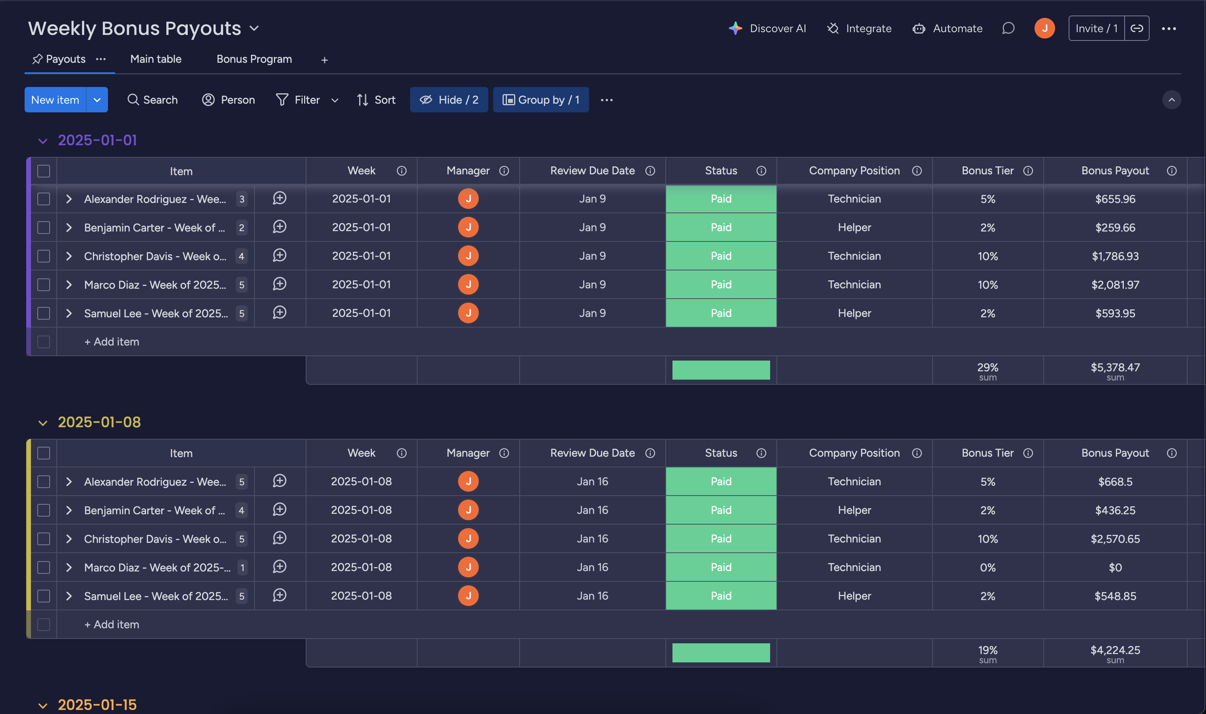Screen dimensions: 1206x714
Task: Open Hide / 2 columns menu
Action: point(449,100)
